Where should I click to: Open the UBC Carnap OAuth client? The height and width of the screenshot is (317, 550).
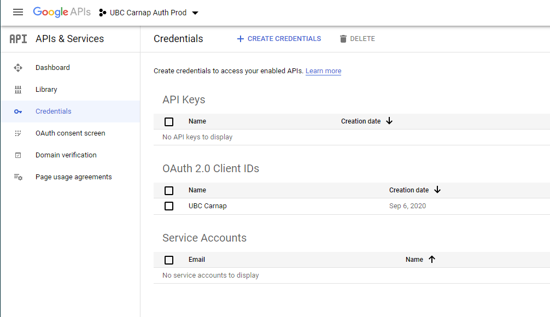208,206
